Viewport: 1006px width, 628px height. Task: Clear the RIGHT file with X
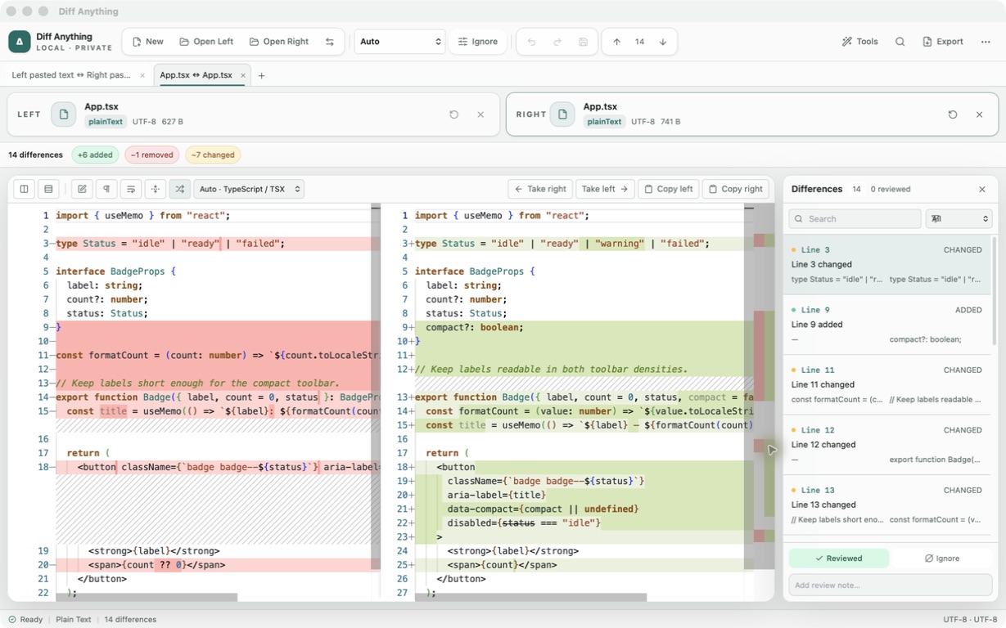(x=979, y=114)
